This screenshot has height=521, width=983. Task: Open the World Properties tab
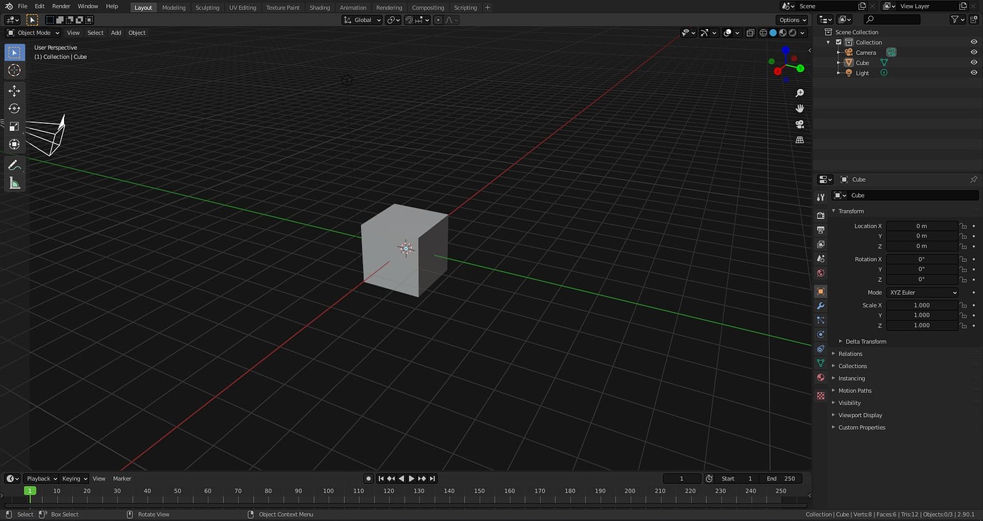820,271
